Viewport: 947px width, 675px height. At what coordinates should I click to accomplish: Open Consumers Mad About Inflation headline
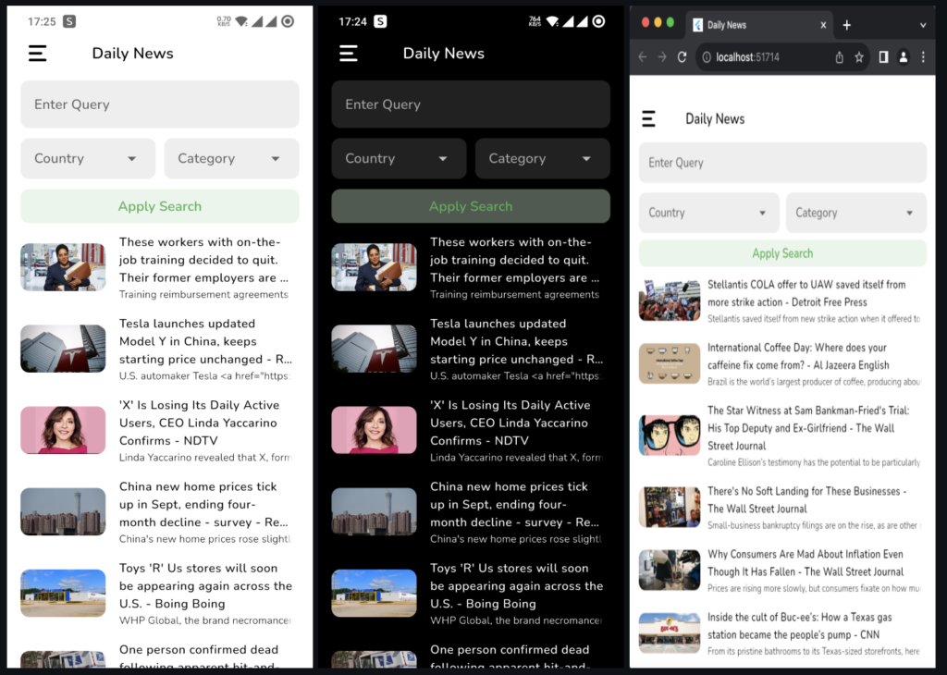click(x=806, y=563)
